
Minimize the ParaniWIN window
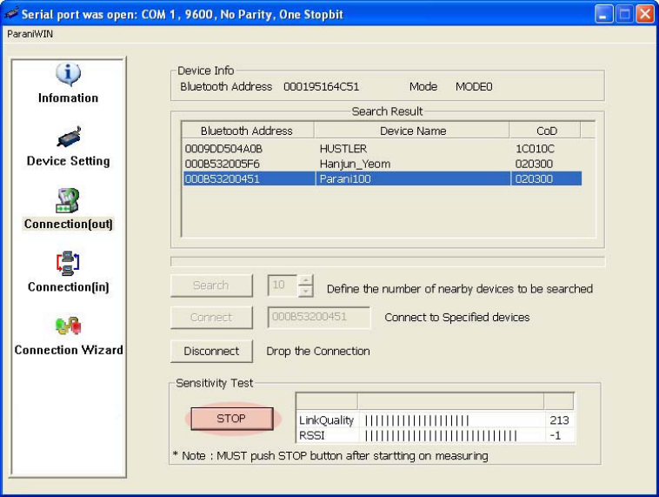603,14
